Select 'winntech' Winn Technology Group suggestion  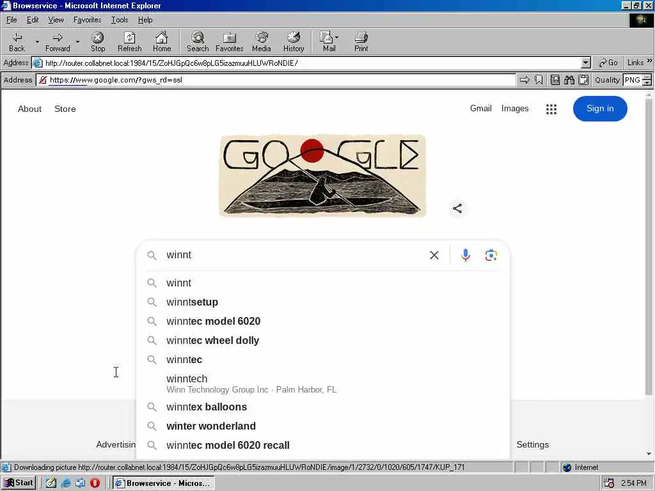click(323, 384)
